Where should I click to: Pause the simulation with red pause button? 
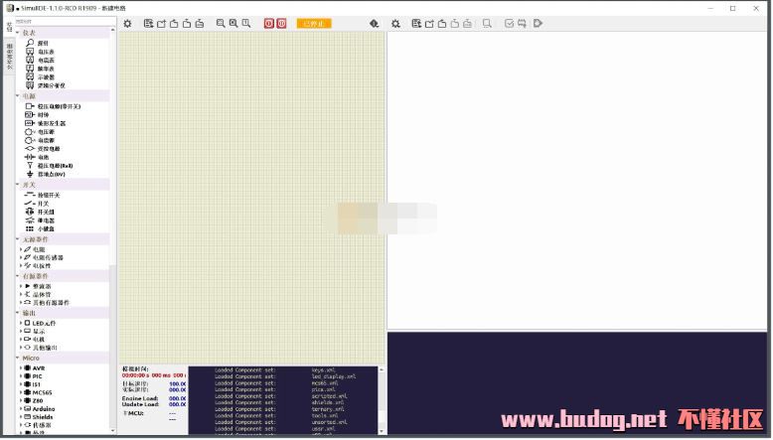click(x=281, y=23)
